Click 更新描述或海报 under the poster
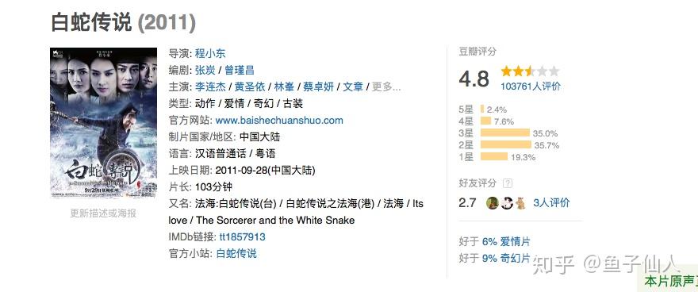The width and height of the screenshot is (698, 292). pyautogui.click(x=103, y=213)
